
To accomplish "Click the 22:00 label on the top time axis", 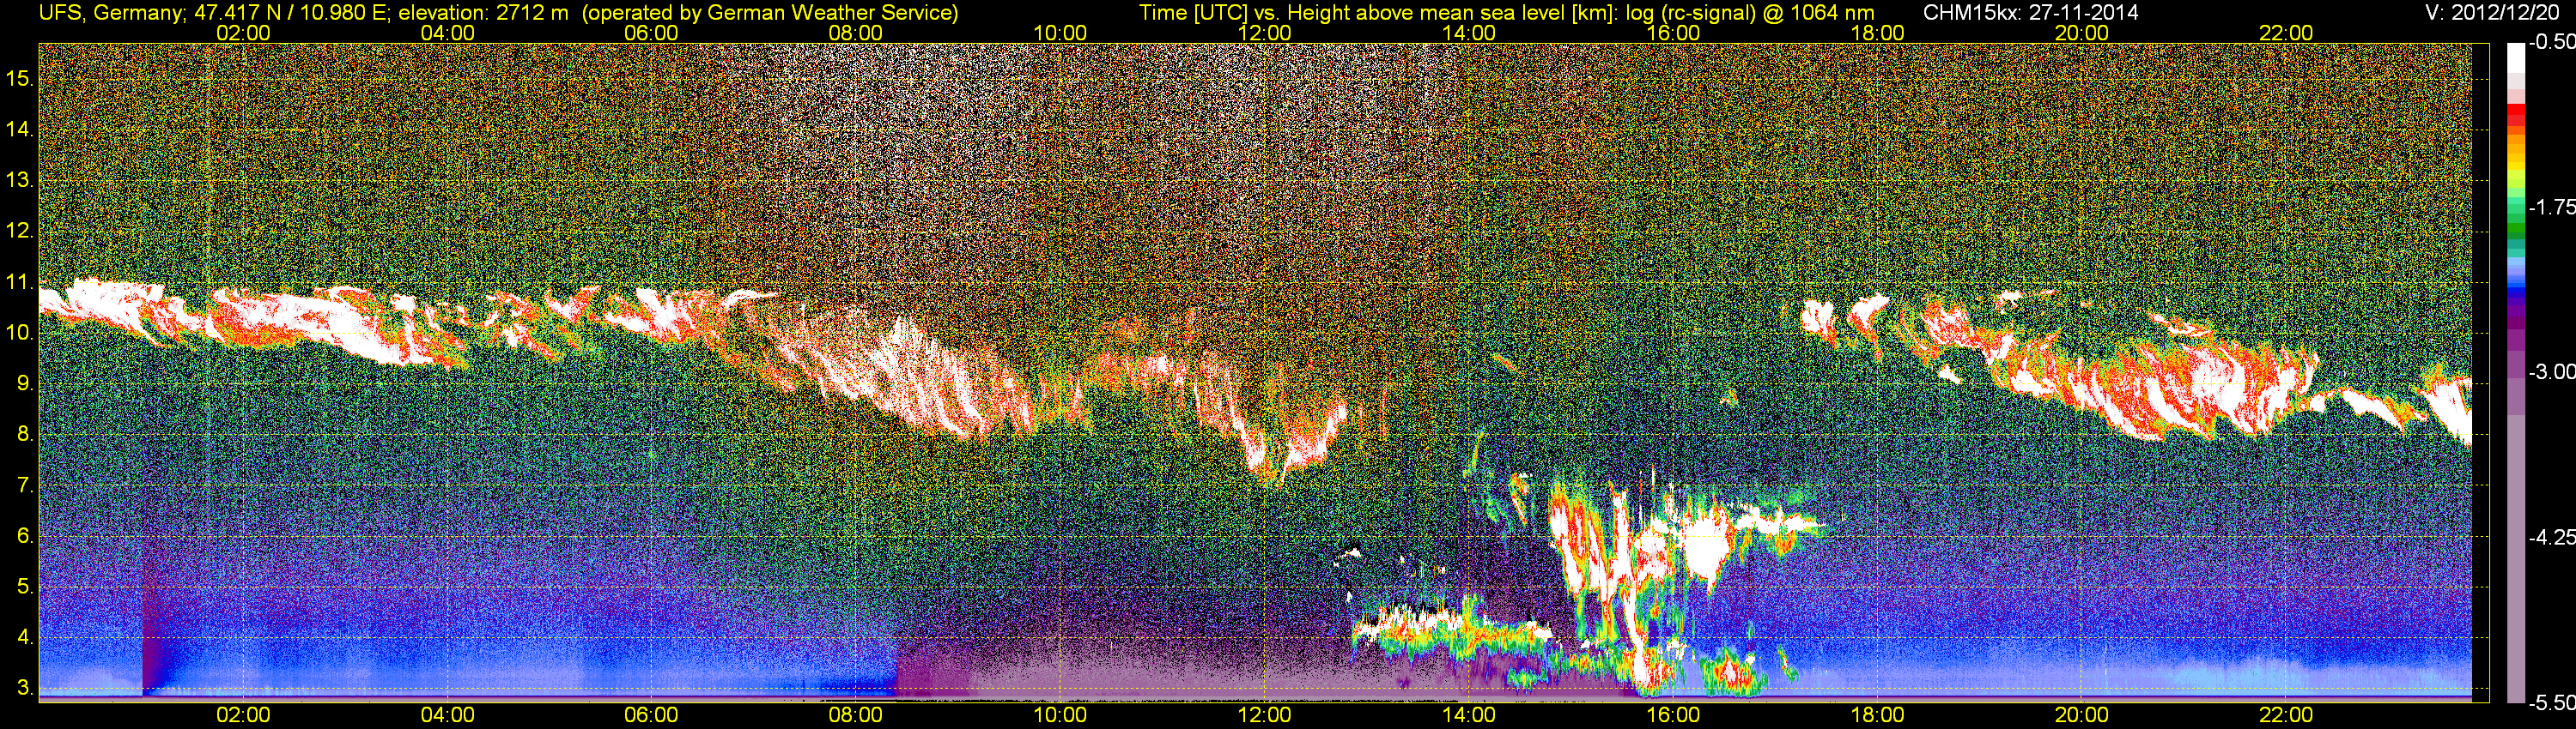I will coord(2286,33).
